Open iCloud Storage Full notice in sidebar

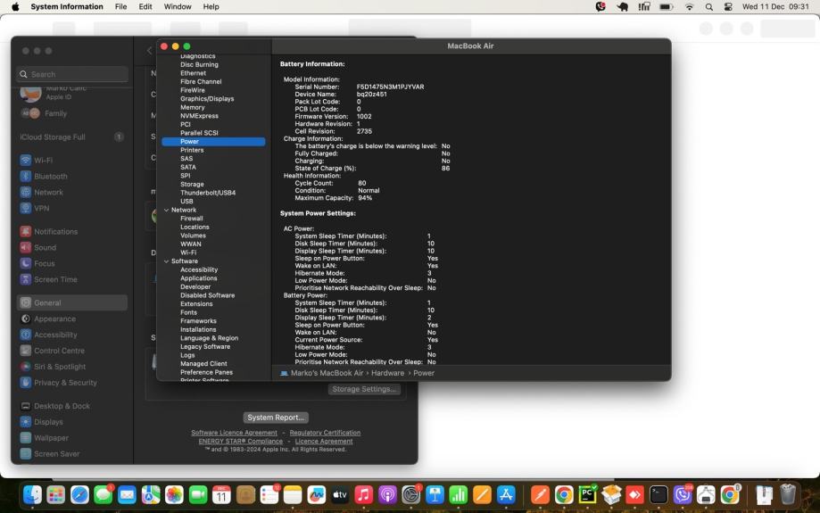coord(71,137)
